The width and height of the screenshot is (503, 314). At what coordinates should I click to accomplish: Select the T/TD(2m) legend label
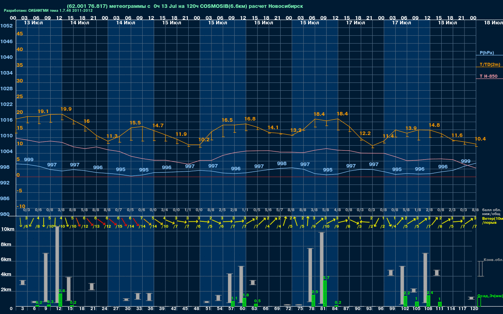click(x=490, y=64)
